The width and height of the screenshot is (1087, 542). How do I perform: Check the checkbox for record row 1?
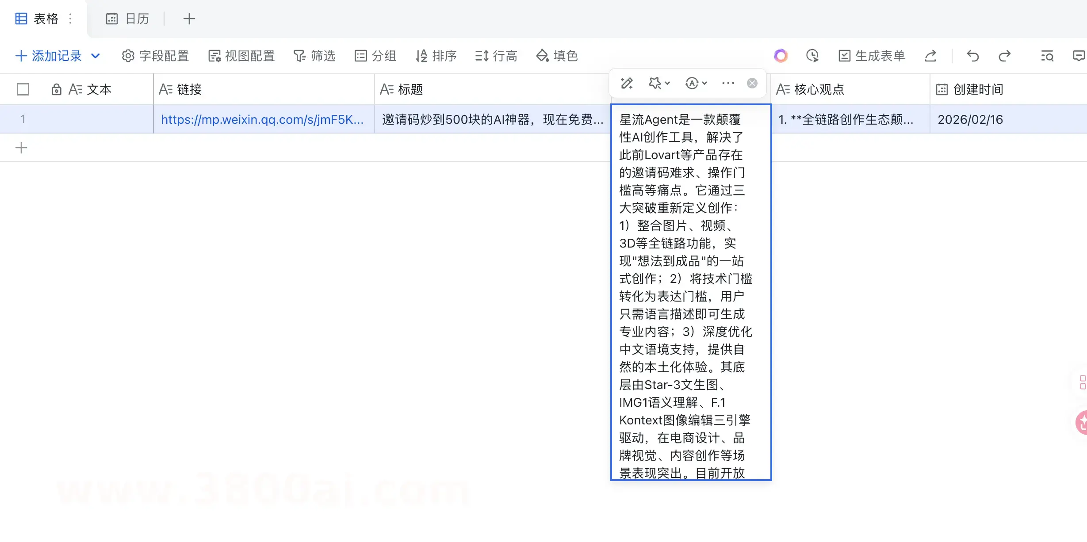coord(23,118)
